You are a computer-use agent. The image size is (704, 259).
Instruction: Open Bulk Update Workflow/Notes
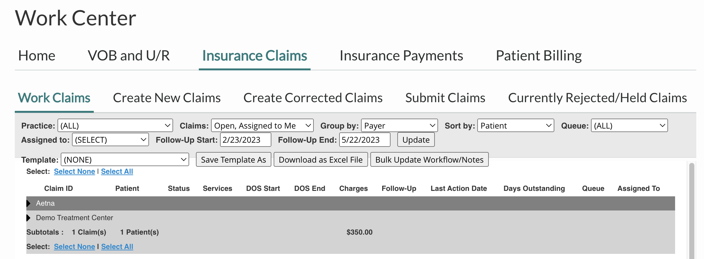click(429, 159)
